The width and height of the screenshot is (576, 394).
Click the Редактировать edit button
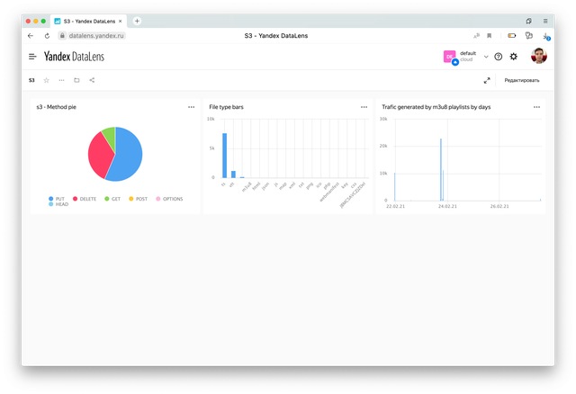point(522,80)
